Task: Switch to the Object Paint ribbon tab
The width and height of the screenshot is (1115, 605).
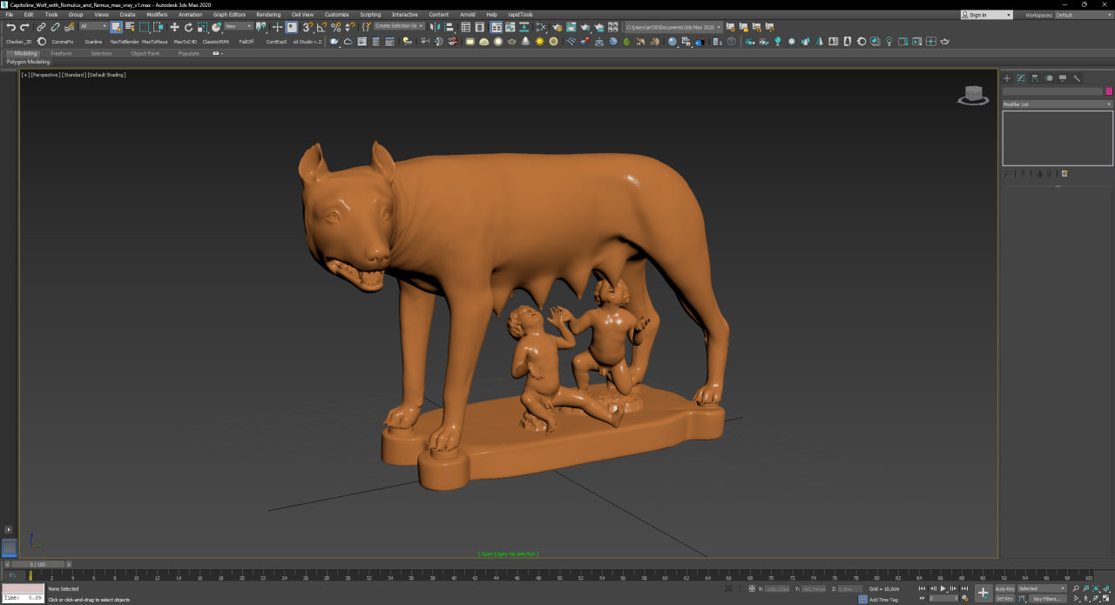Action: 145,53
